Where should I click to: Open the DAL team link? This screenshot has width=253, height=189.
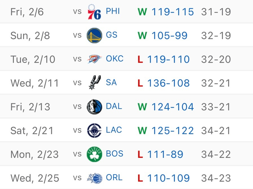click(114, 107)
